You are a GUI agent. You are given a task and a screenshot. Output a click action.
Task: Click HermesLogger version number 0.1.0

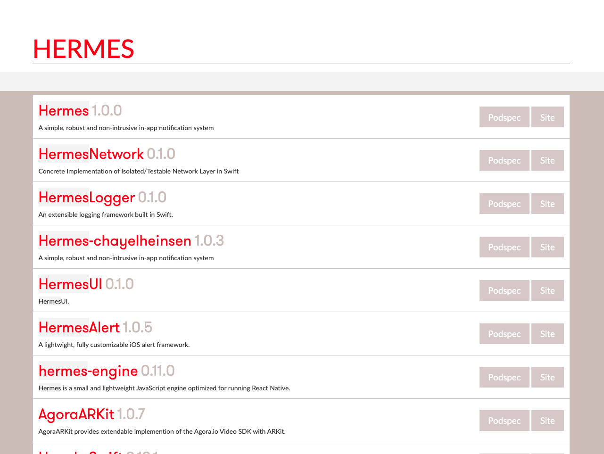tap(152, 197)
